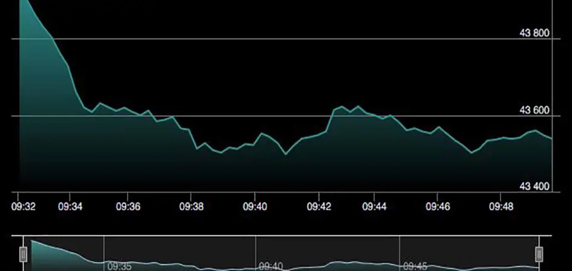Click the left navigator range handle
Image resolution: width=572 pixels, height=271 pixels.
[24, 255]
